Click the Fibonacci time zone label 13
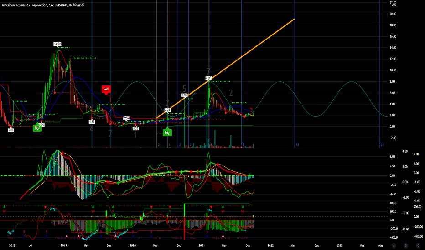Image resolution: width=425 pixels, height=250 pixels. click(297, 145)
